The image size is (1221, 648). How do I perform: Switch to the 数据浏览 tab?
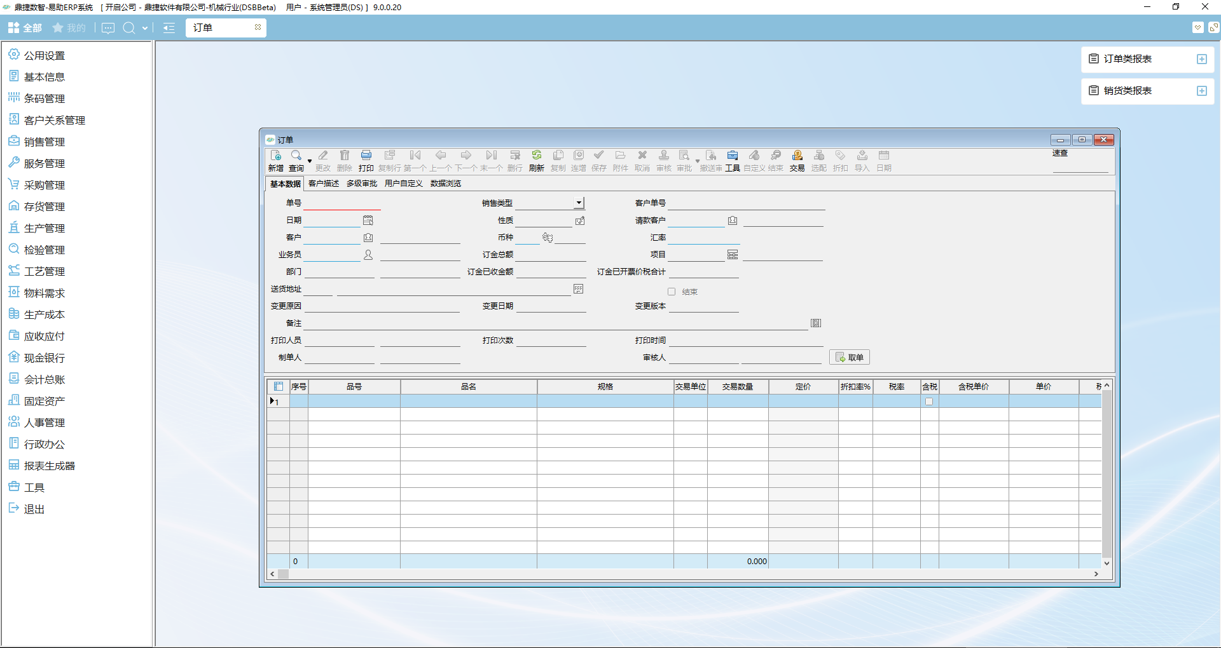[445, 184]
